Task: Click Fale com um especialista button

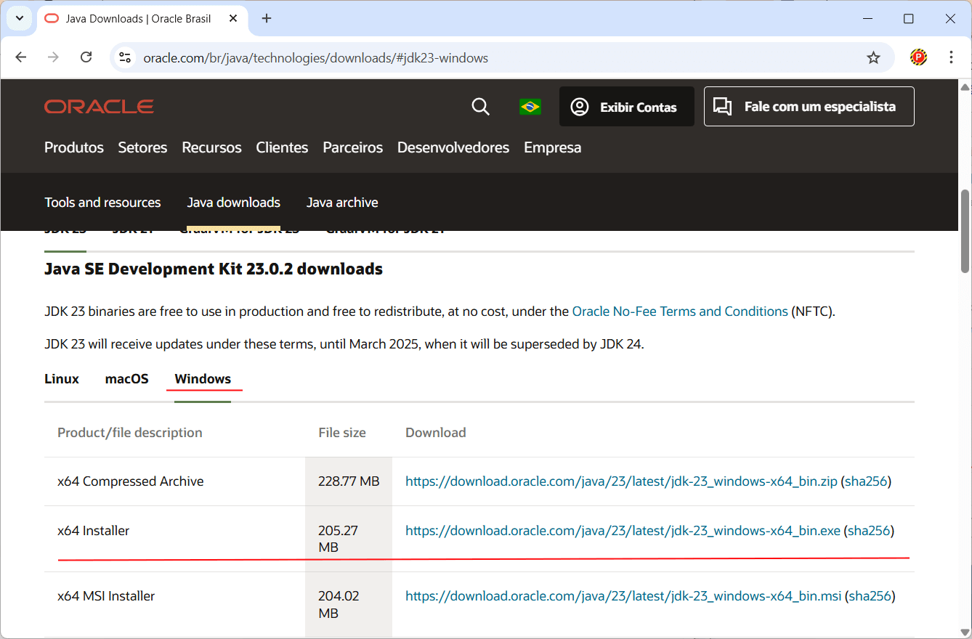Action: click(809, 107)
